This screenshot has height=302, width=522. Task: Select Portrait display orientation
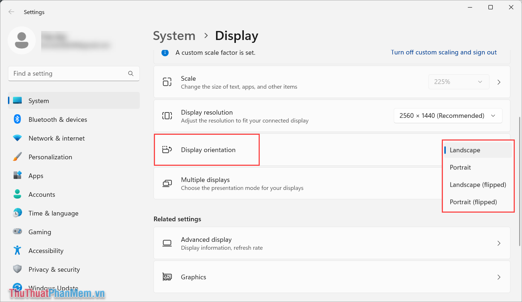pyautogui.click(x=460, y=167)
